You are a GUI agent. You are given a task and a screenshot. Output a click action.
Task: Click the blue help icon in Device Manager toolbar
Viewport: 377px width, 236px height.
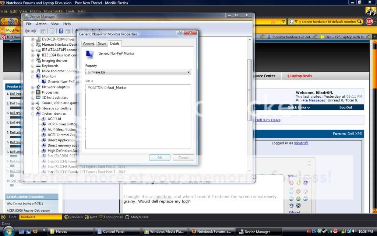point(61,31)
